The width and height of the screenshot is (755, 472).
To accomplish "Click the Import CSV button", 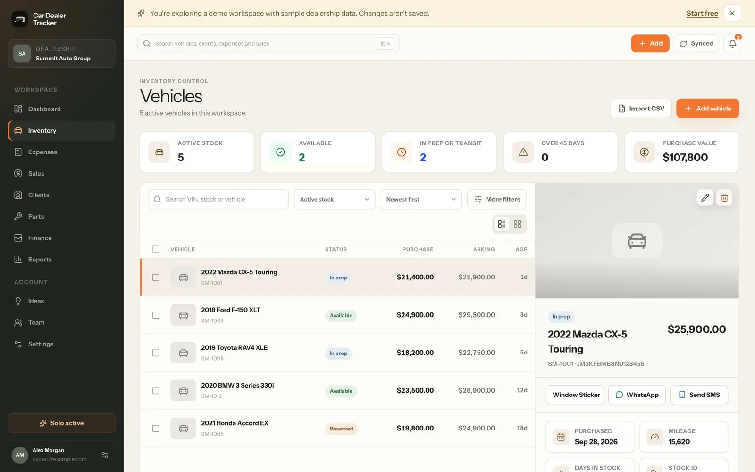I will click(641, 108).
